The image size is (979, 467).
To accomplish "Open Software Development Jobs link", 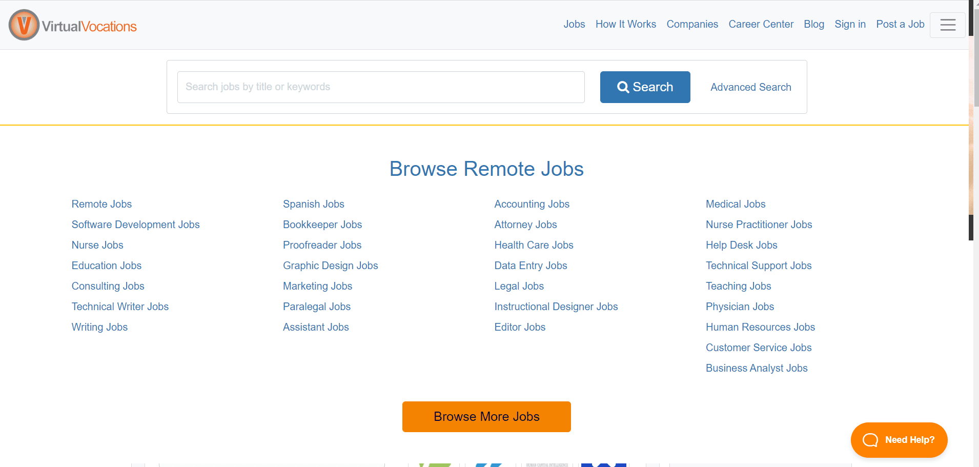I will 135,225.
